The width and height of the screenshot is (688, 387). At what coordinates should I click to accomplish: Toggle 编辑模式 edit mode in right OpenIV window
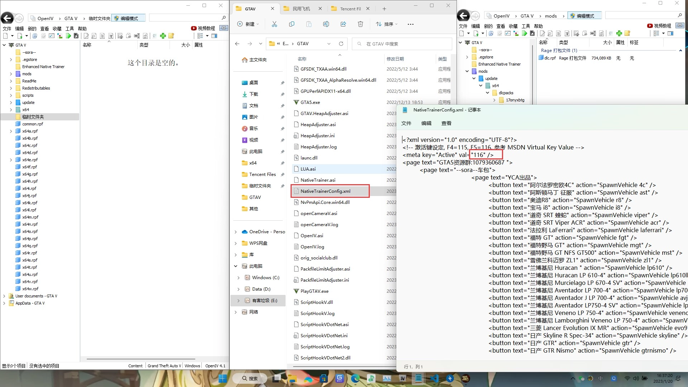click(585, 16)
